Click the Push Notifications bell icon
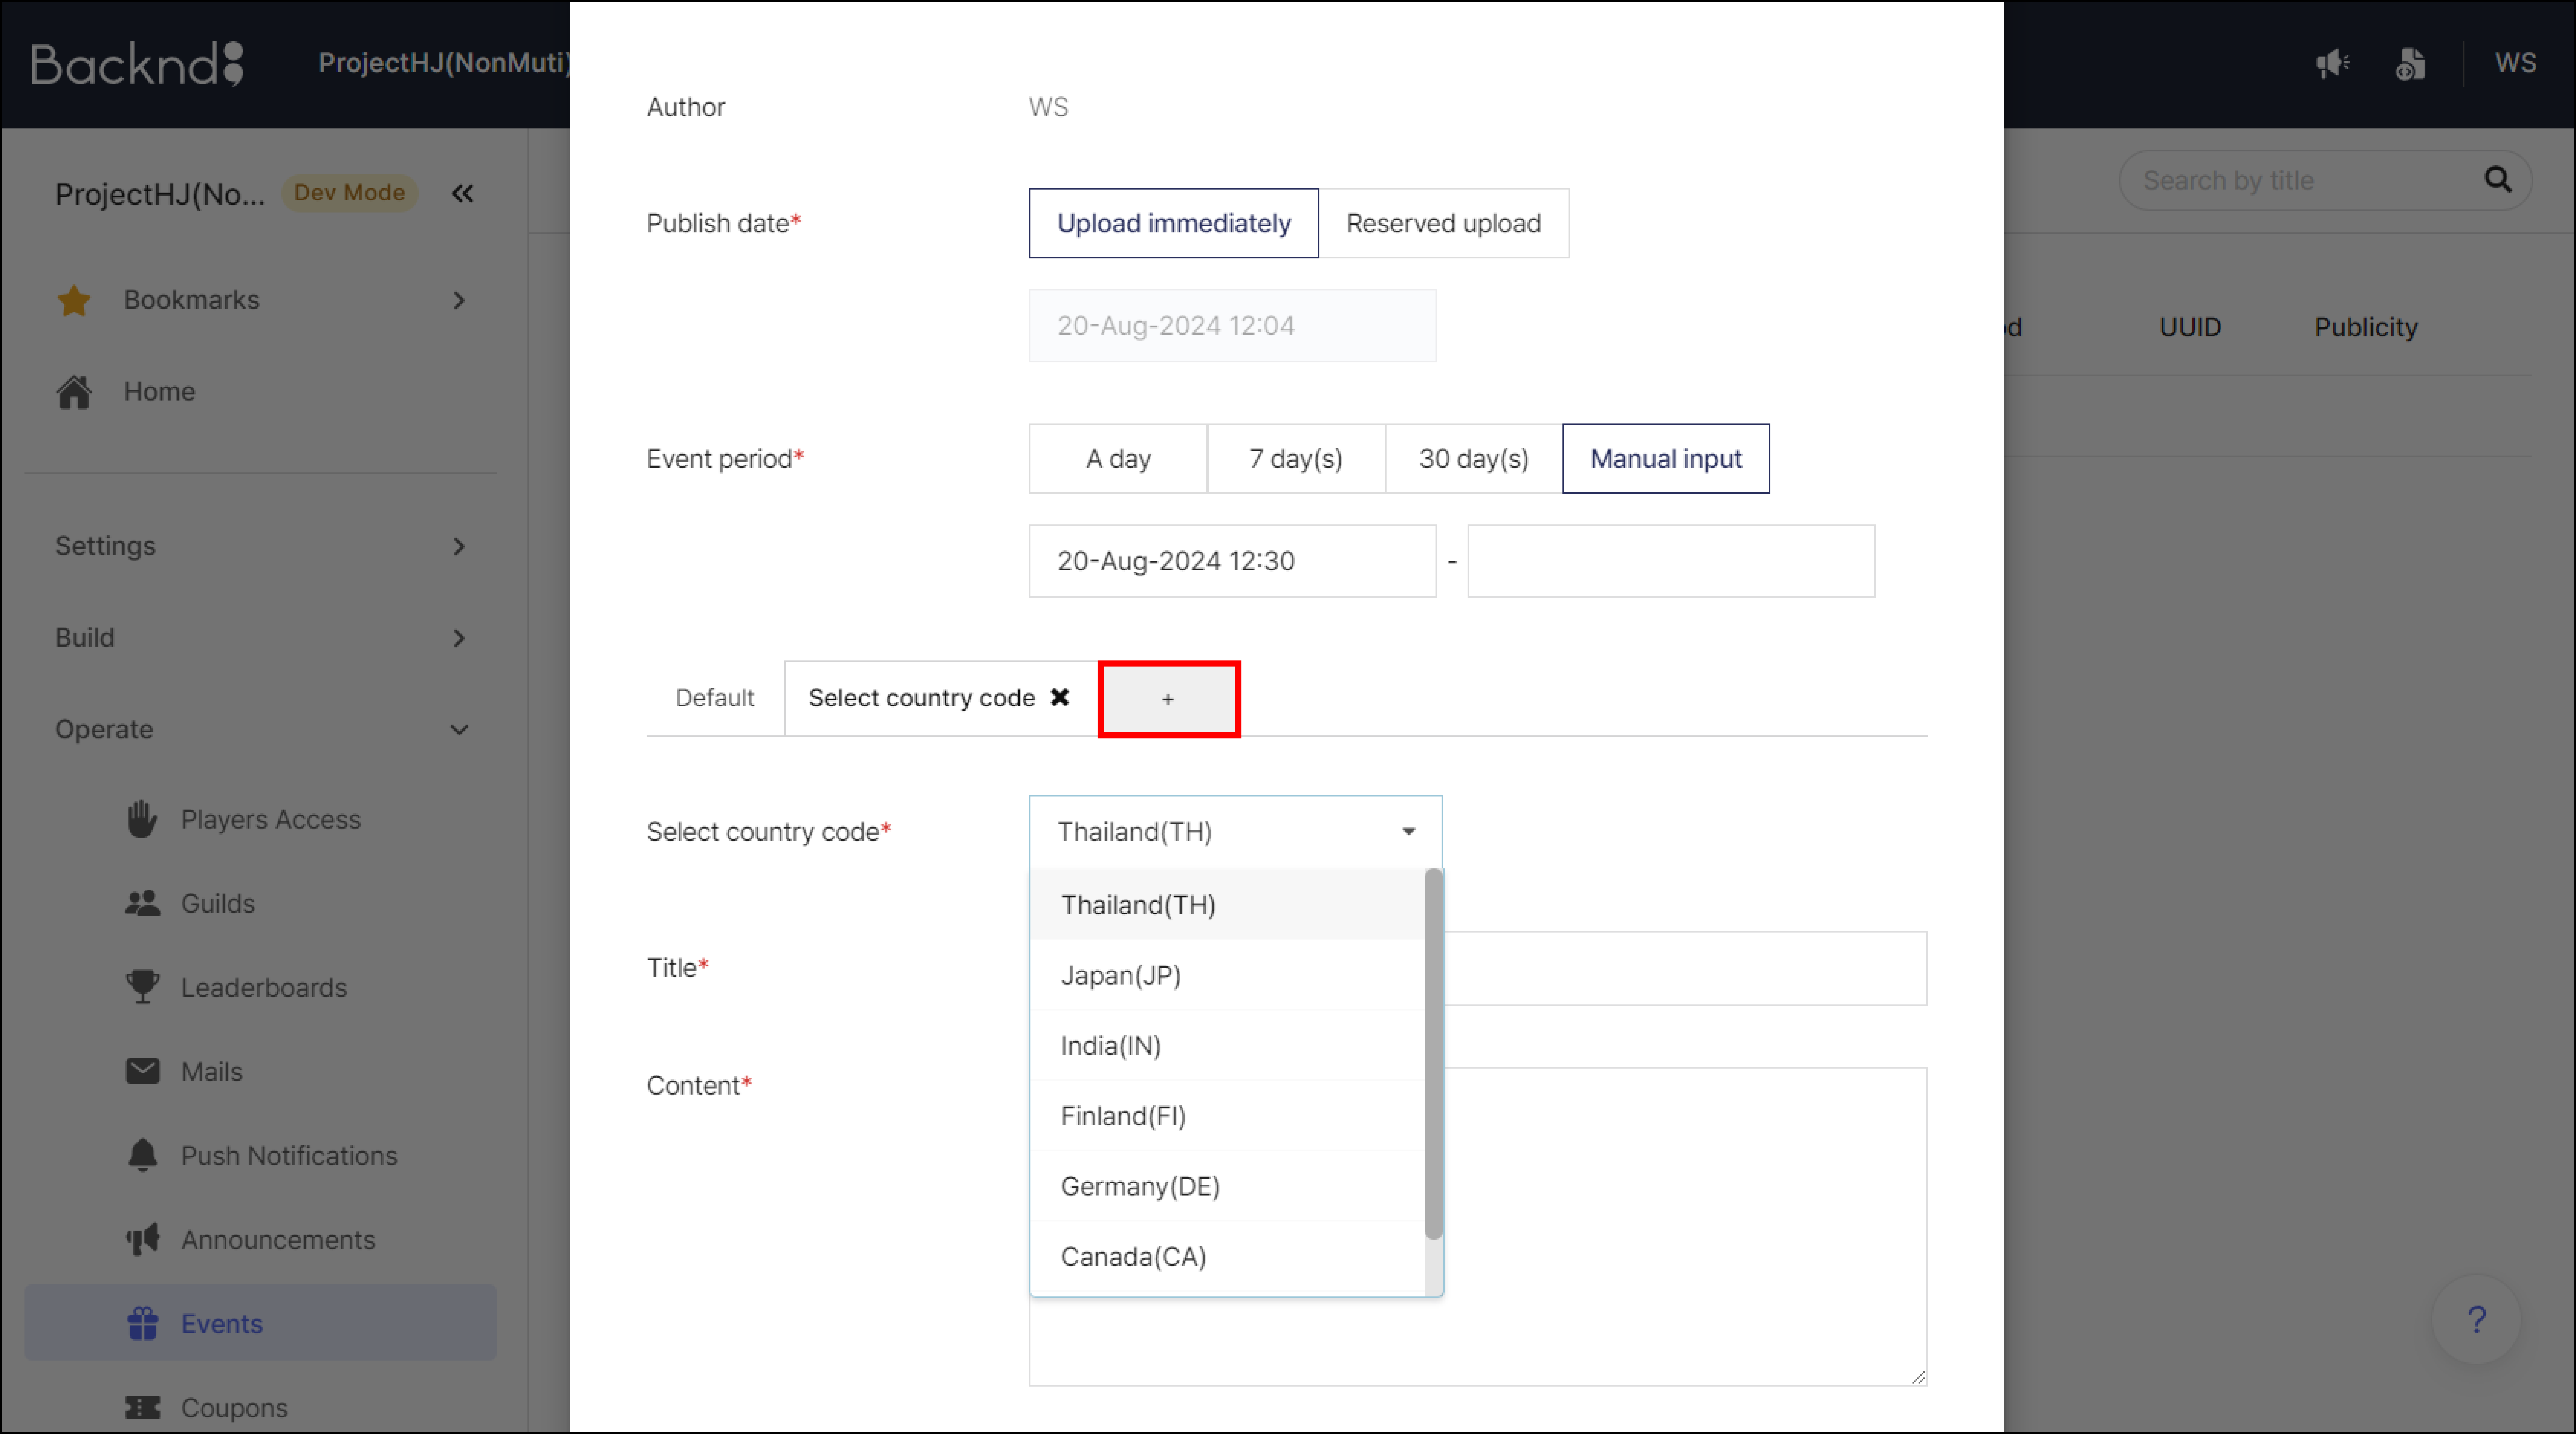The height and width of the screenshot is (1434, 2576). [142, 1155]
